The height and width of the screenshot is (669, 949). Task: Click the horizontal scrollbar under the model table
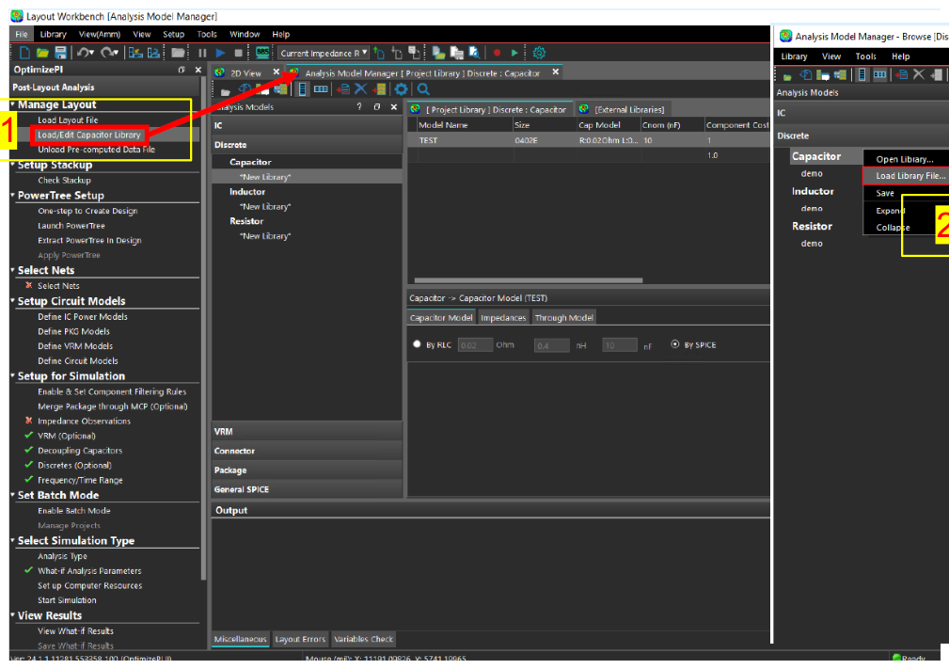pyautogui.click(x=528, y=280)
